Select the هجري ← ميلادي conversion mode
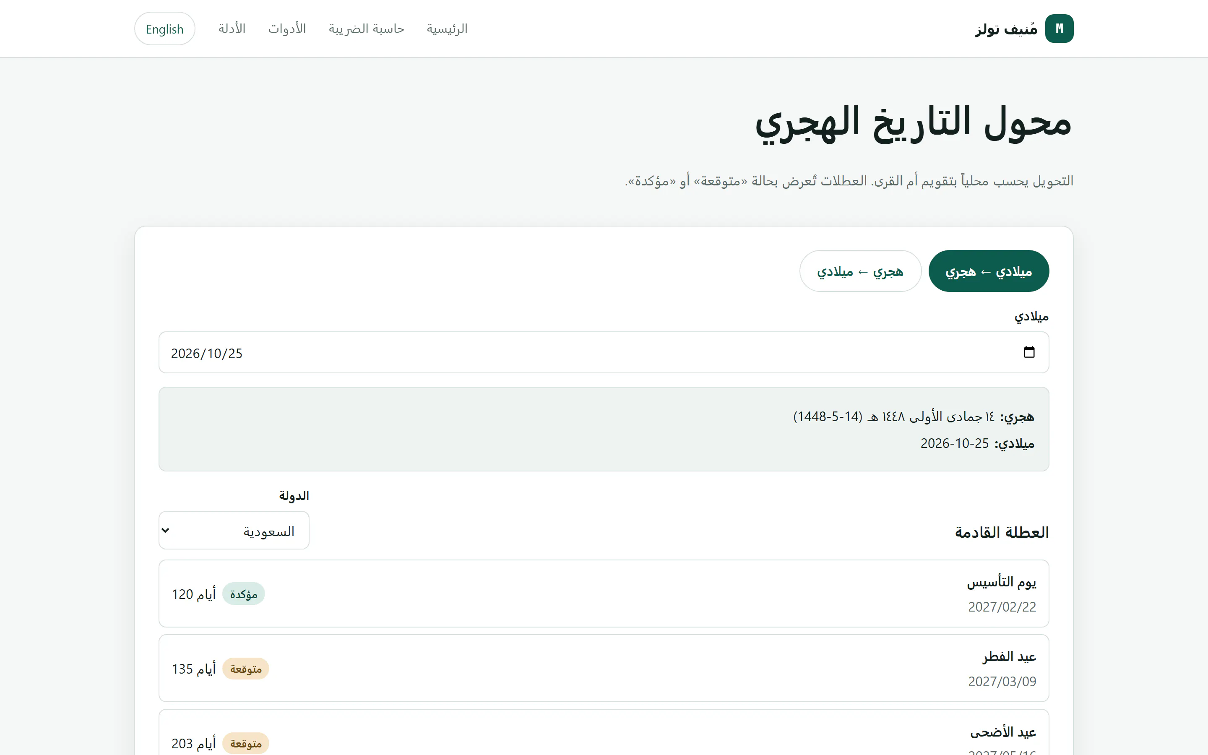Viewport: 1208px width, 755px height. click(x=860, y=271)
